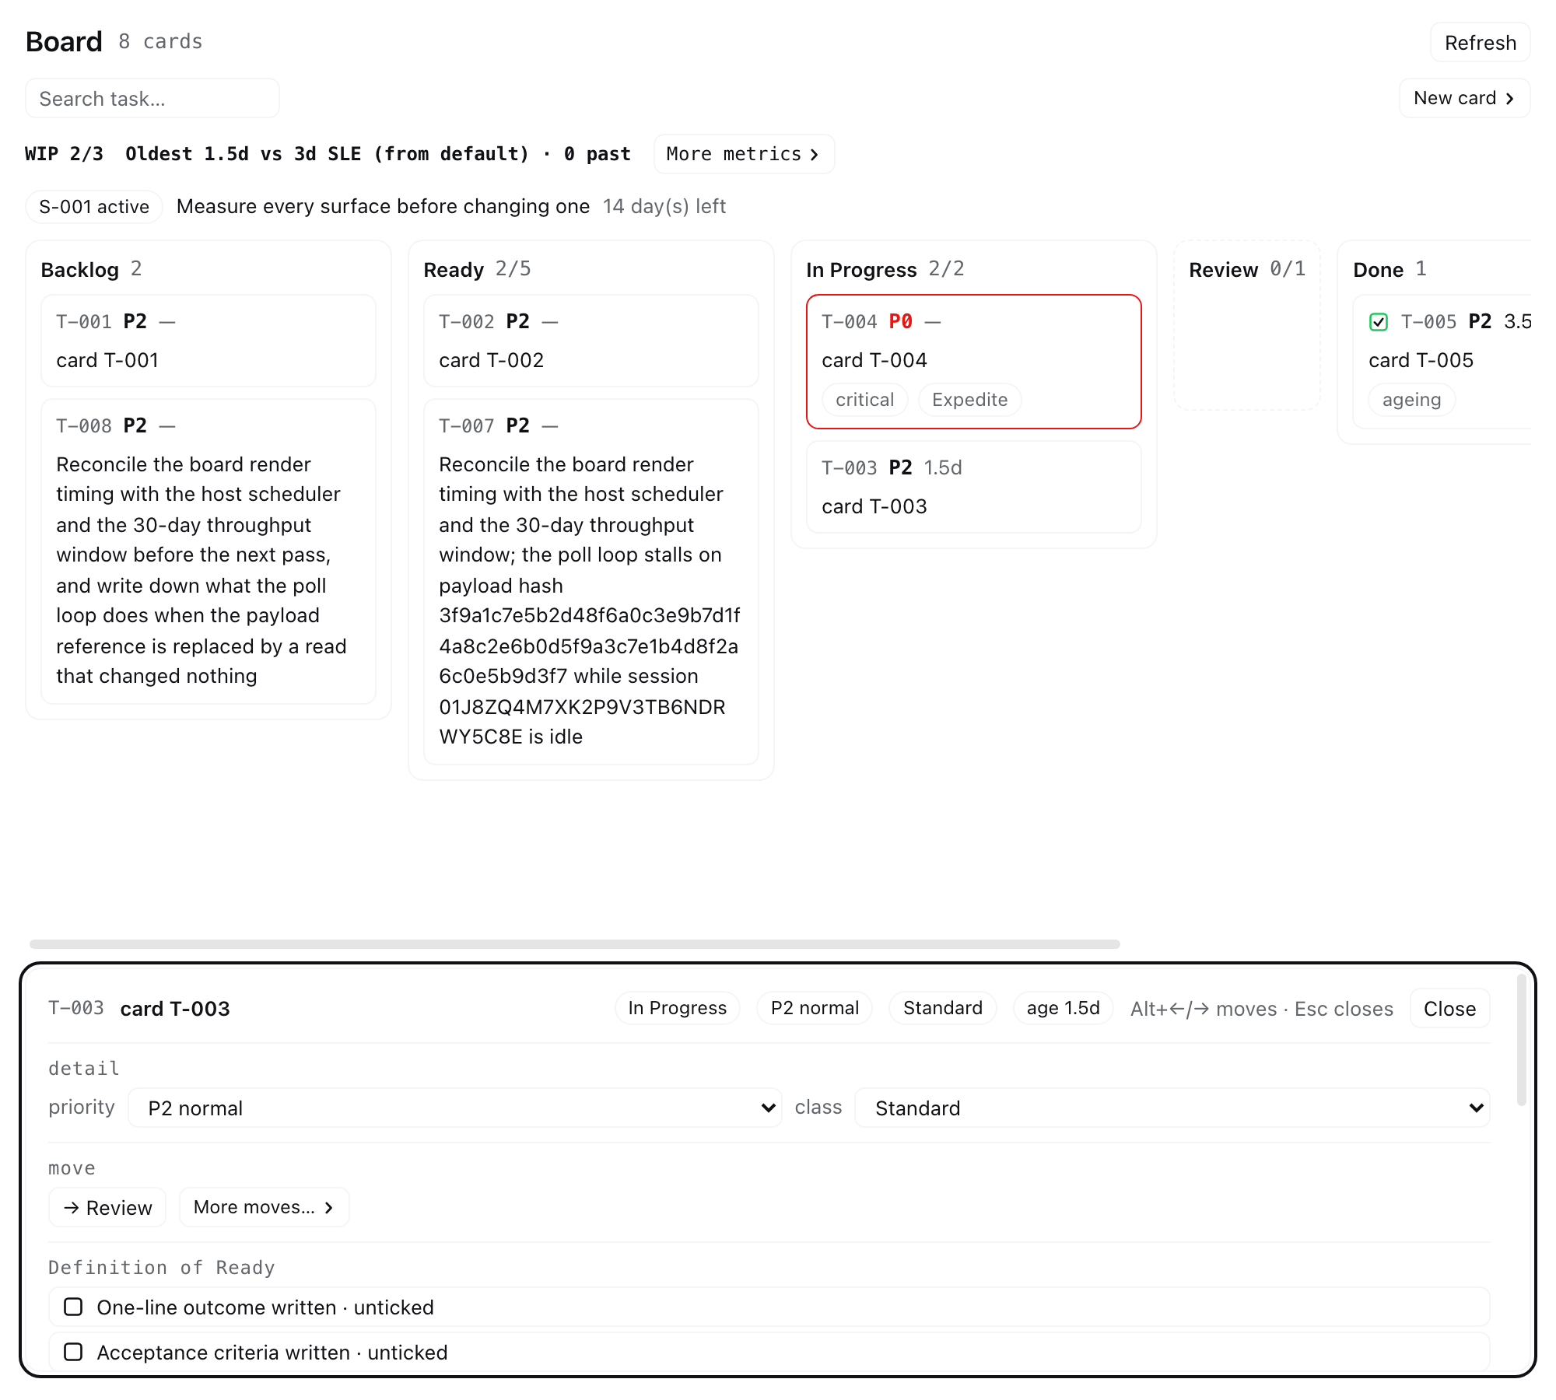Click 'WIP 2/3' metric text
Screen dimensions: 1556x1400
coord(64,154)
